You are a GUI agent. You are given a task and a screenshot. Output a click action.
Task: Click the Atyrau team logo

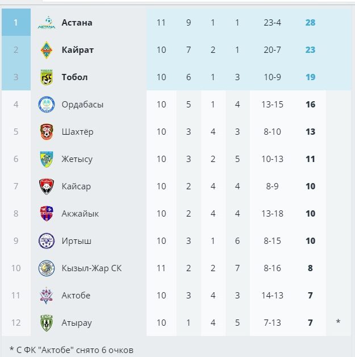(47, 323)
